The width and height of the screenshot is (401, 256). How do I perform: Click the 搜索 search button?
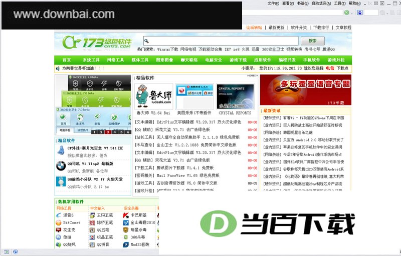tap(313, 41)
